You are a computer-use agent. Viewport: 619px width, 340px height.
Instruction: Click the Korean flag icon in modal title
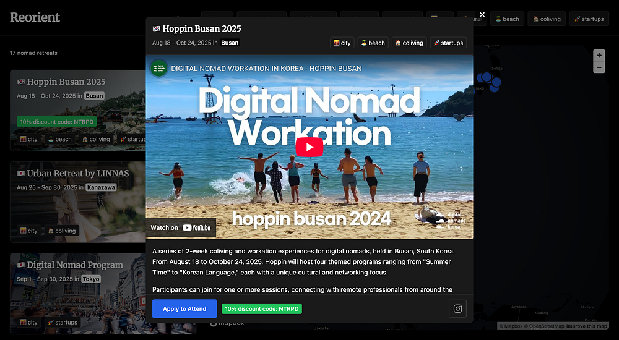[x=157, y=28]
